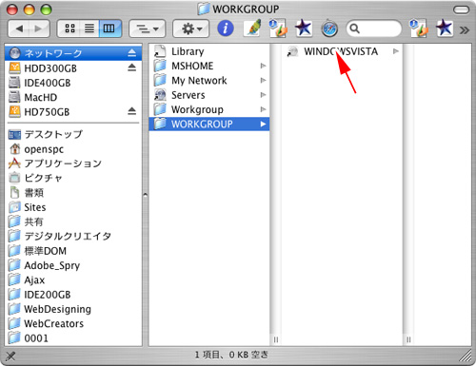Select HDD300GB drive in sidebar
The height and width of the screenshot is (366, 476).
pyautogui.click(x=73, y=67)
